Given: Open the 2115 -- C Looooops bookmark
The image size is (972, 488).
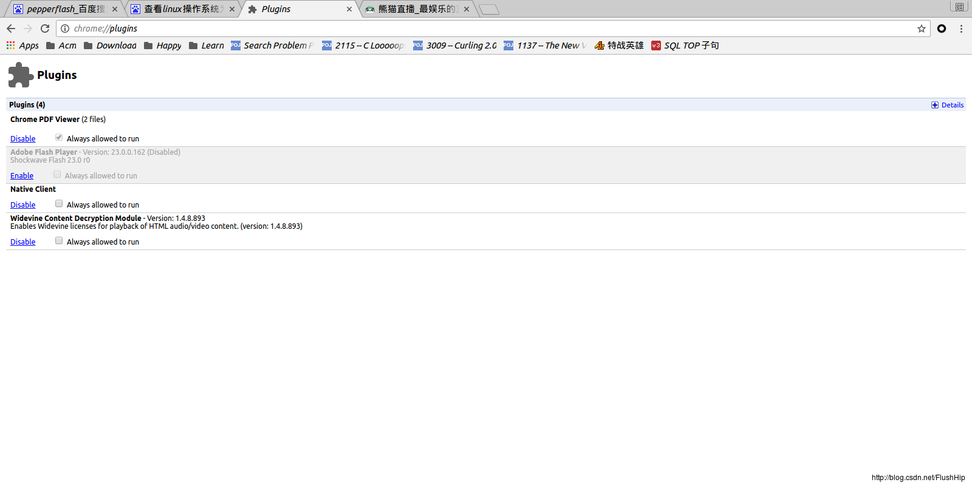Looking at the screenshot, I should pyautogui.click(x=363, y=46).
